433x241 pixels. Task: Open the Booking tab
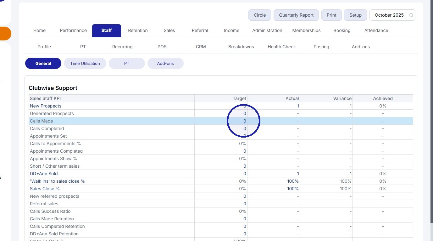[x=342, y=30]
